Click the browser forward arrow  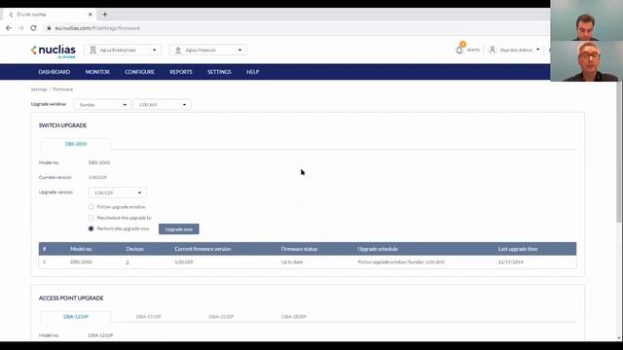(21, 28)
